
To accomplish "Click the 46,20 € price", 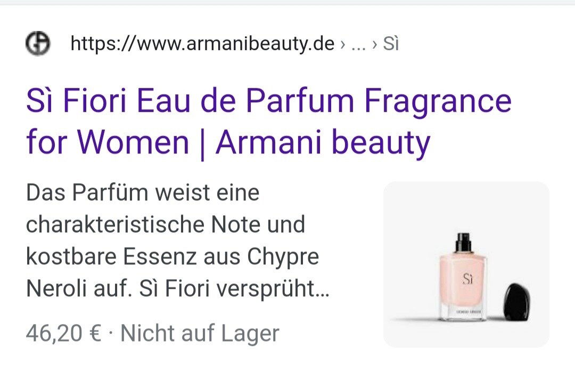I will (63, 334).
